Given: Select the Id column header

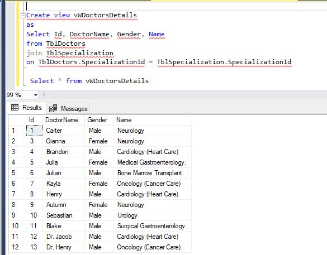Looking at the screenshot, I should click(x=34, y=120).
